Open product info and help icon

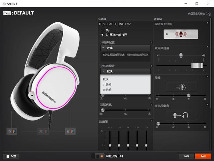pos(209,14)
